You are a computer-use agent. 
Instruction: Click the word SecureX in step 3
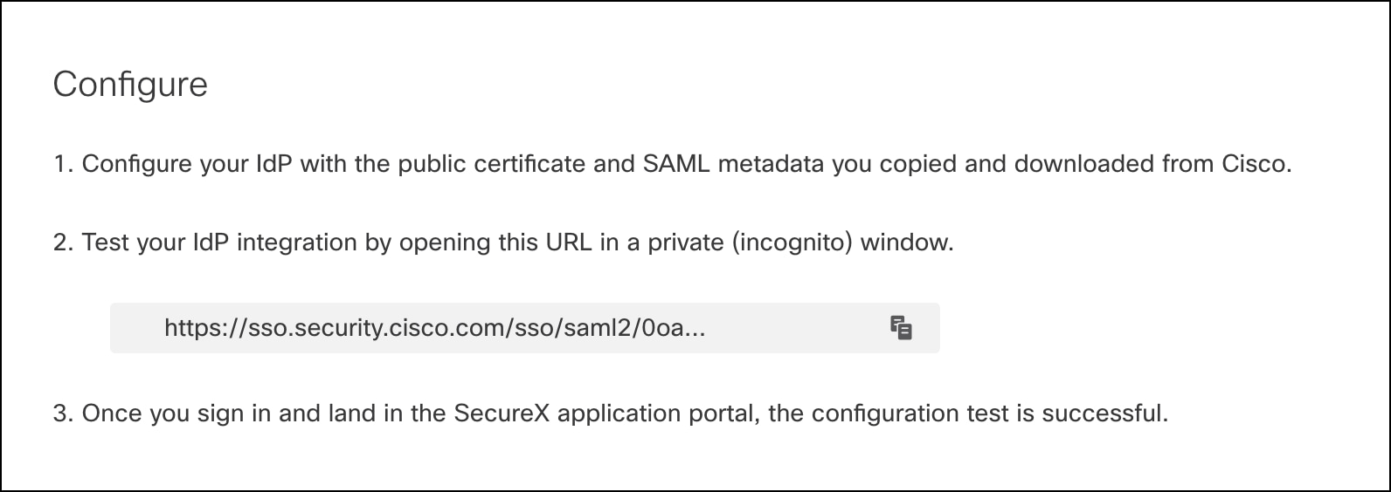tap(502, 413)
